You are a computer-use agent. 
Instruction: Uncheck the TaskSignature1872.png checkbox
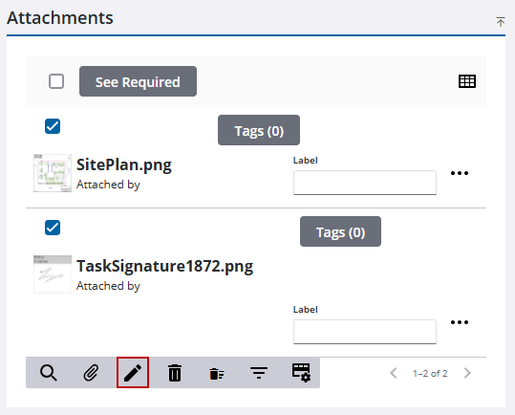coord(53,228)
